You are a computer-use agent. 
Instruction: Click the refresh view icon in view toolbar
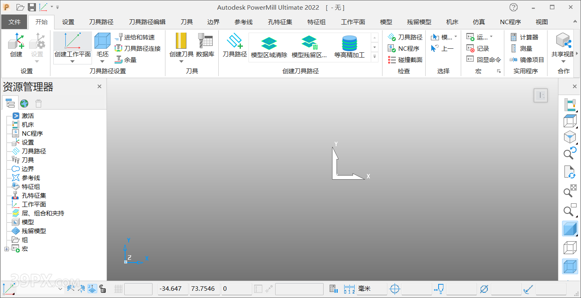570,172
